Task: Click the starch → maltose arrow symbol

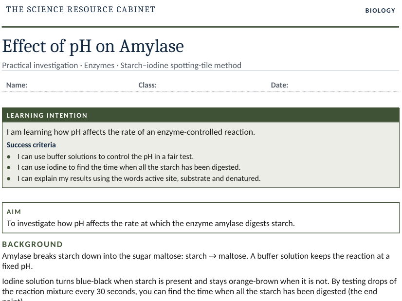Action: [212, 256]
